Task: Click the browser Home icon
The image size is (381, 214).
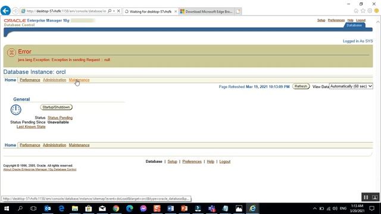Action: (356, 11)
